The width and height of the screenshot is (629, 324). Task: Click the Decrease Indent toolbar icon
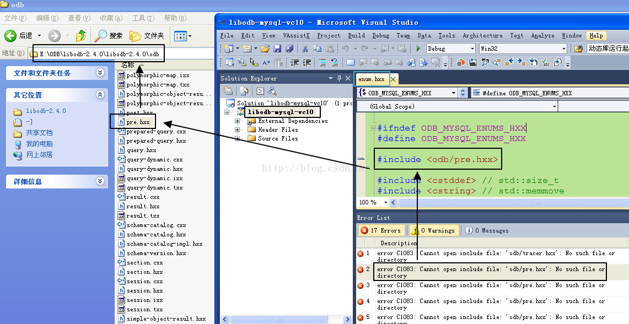click(295, 62)
